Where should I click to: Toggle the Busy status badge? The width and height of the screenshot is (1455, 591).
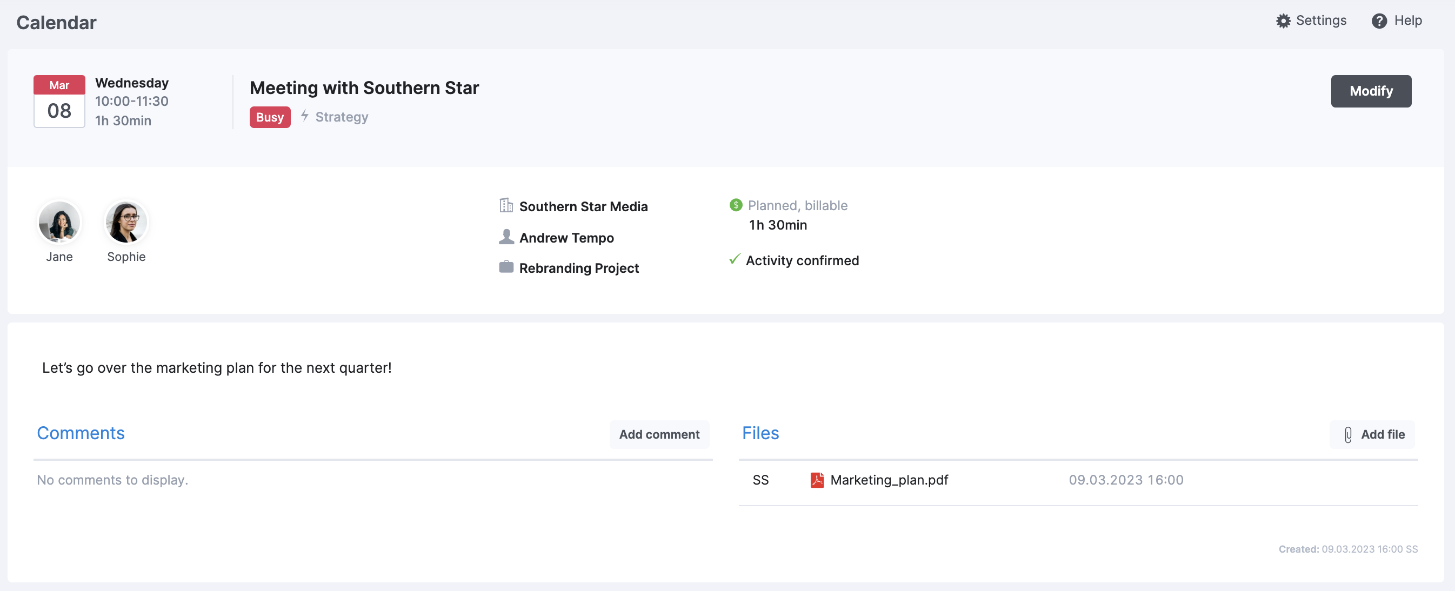[x=269, y=117]
